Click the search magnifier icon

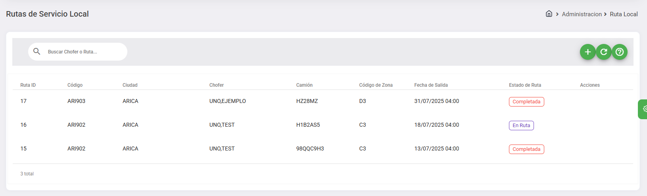coord(37,51)
